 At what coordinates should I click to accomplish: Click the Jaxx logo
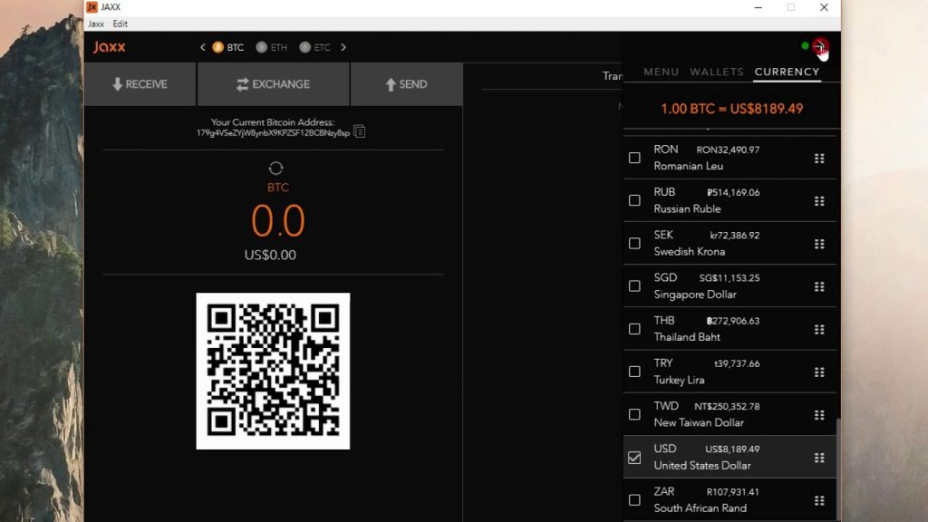pyautogui.click(x=110, y=47)
